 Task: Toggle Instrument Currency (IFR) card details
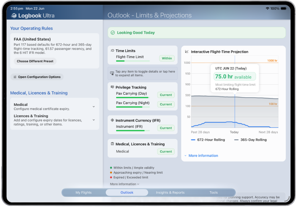(143, 125)
